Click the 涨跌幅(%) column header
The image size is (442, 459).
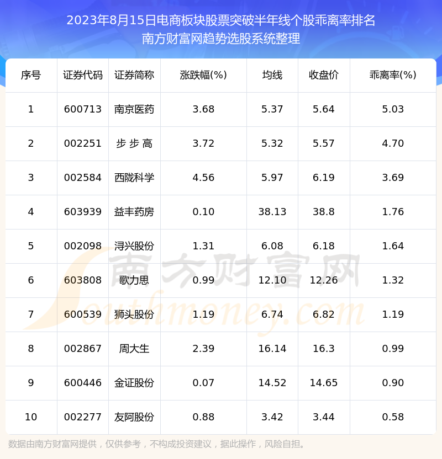pyautogui.click(x=203, y=75)
